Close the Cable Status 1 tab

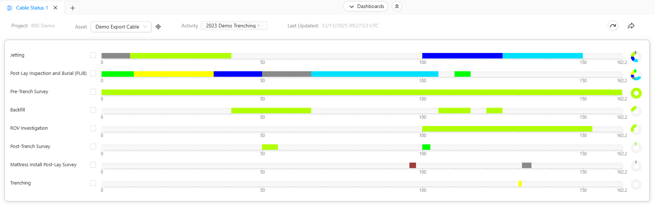55,8
